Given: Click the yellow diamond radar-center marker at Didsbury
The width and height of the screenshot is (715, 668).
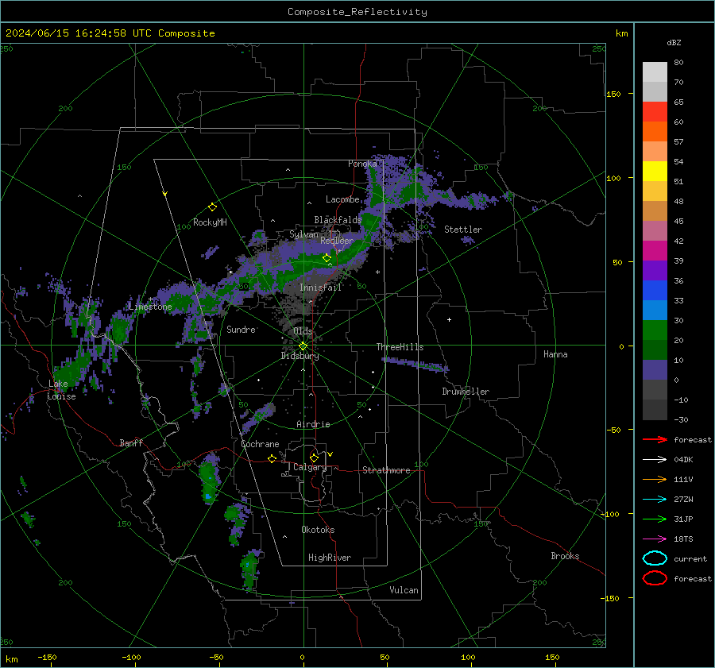Looking at the screenshot, I should pyautogui.click(x=303, y=346).
